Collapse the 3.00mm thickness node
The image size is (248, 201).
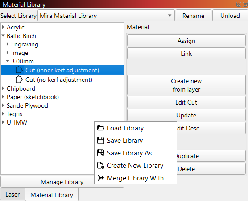click(8, 61)
